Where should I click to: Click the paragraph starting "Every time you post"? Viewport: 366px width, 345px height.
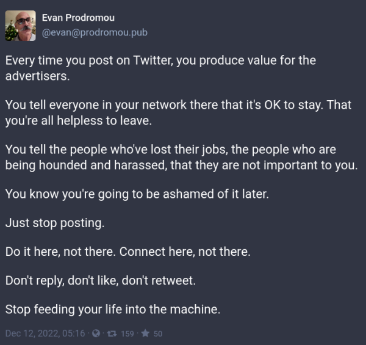click(160, 68)
